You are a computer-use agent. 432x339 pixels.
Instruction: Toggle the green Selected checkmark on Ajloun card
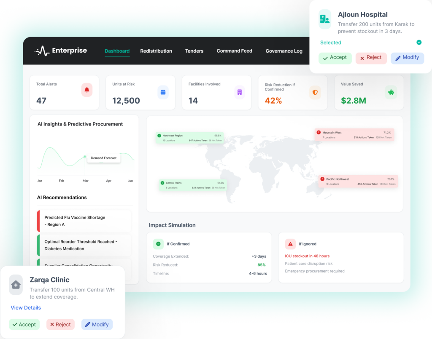[x=419, y=43]
